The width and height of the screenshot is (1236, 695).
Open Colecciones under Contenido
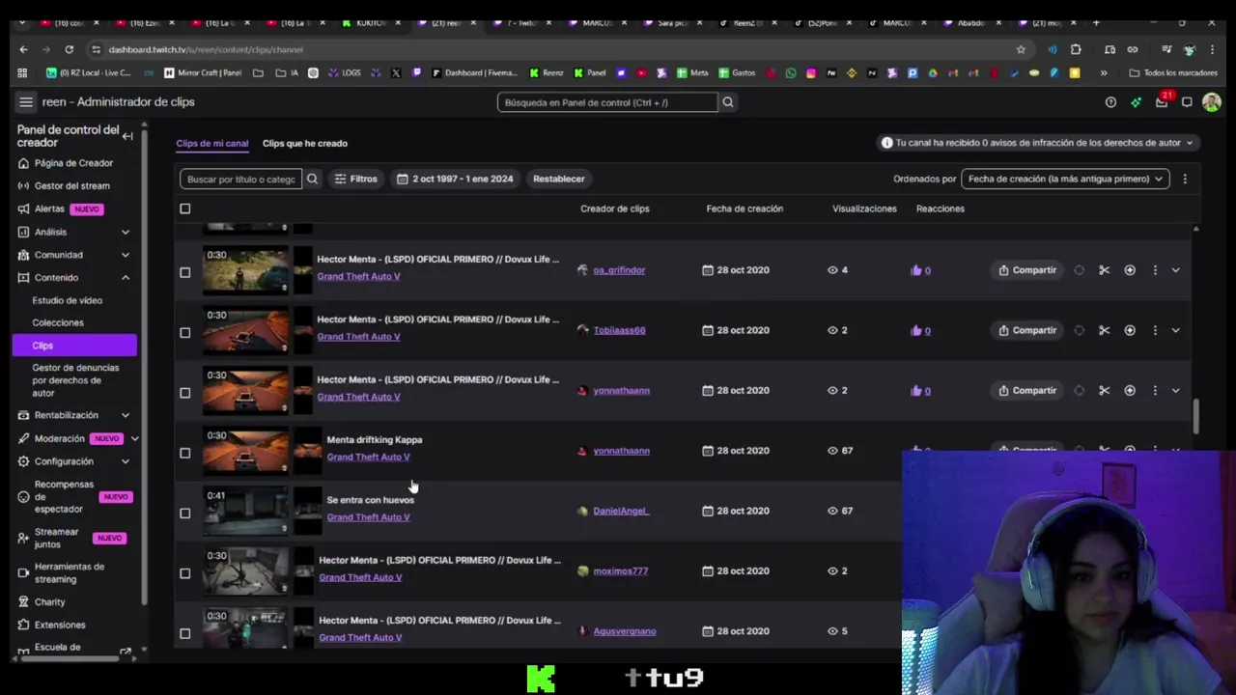tap(58, 322)
